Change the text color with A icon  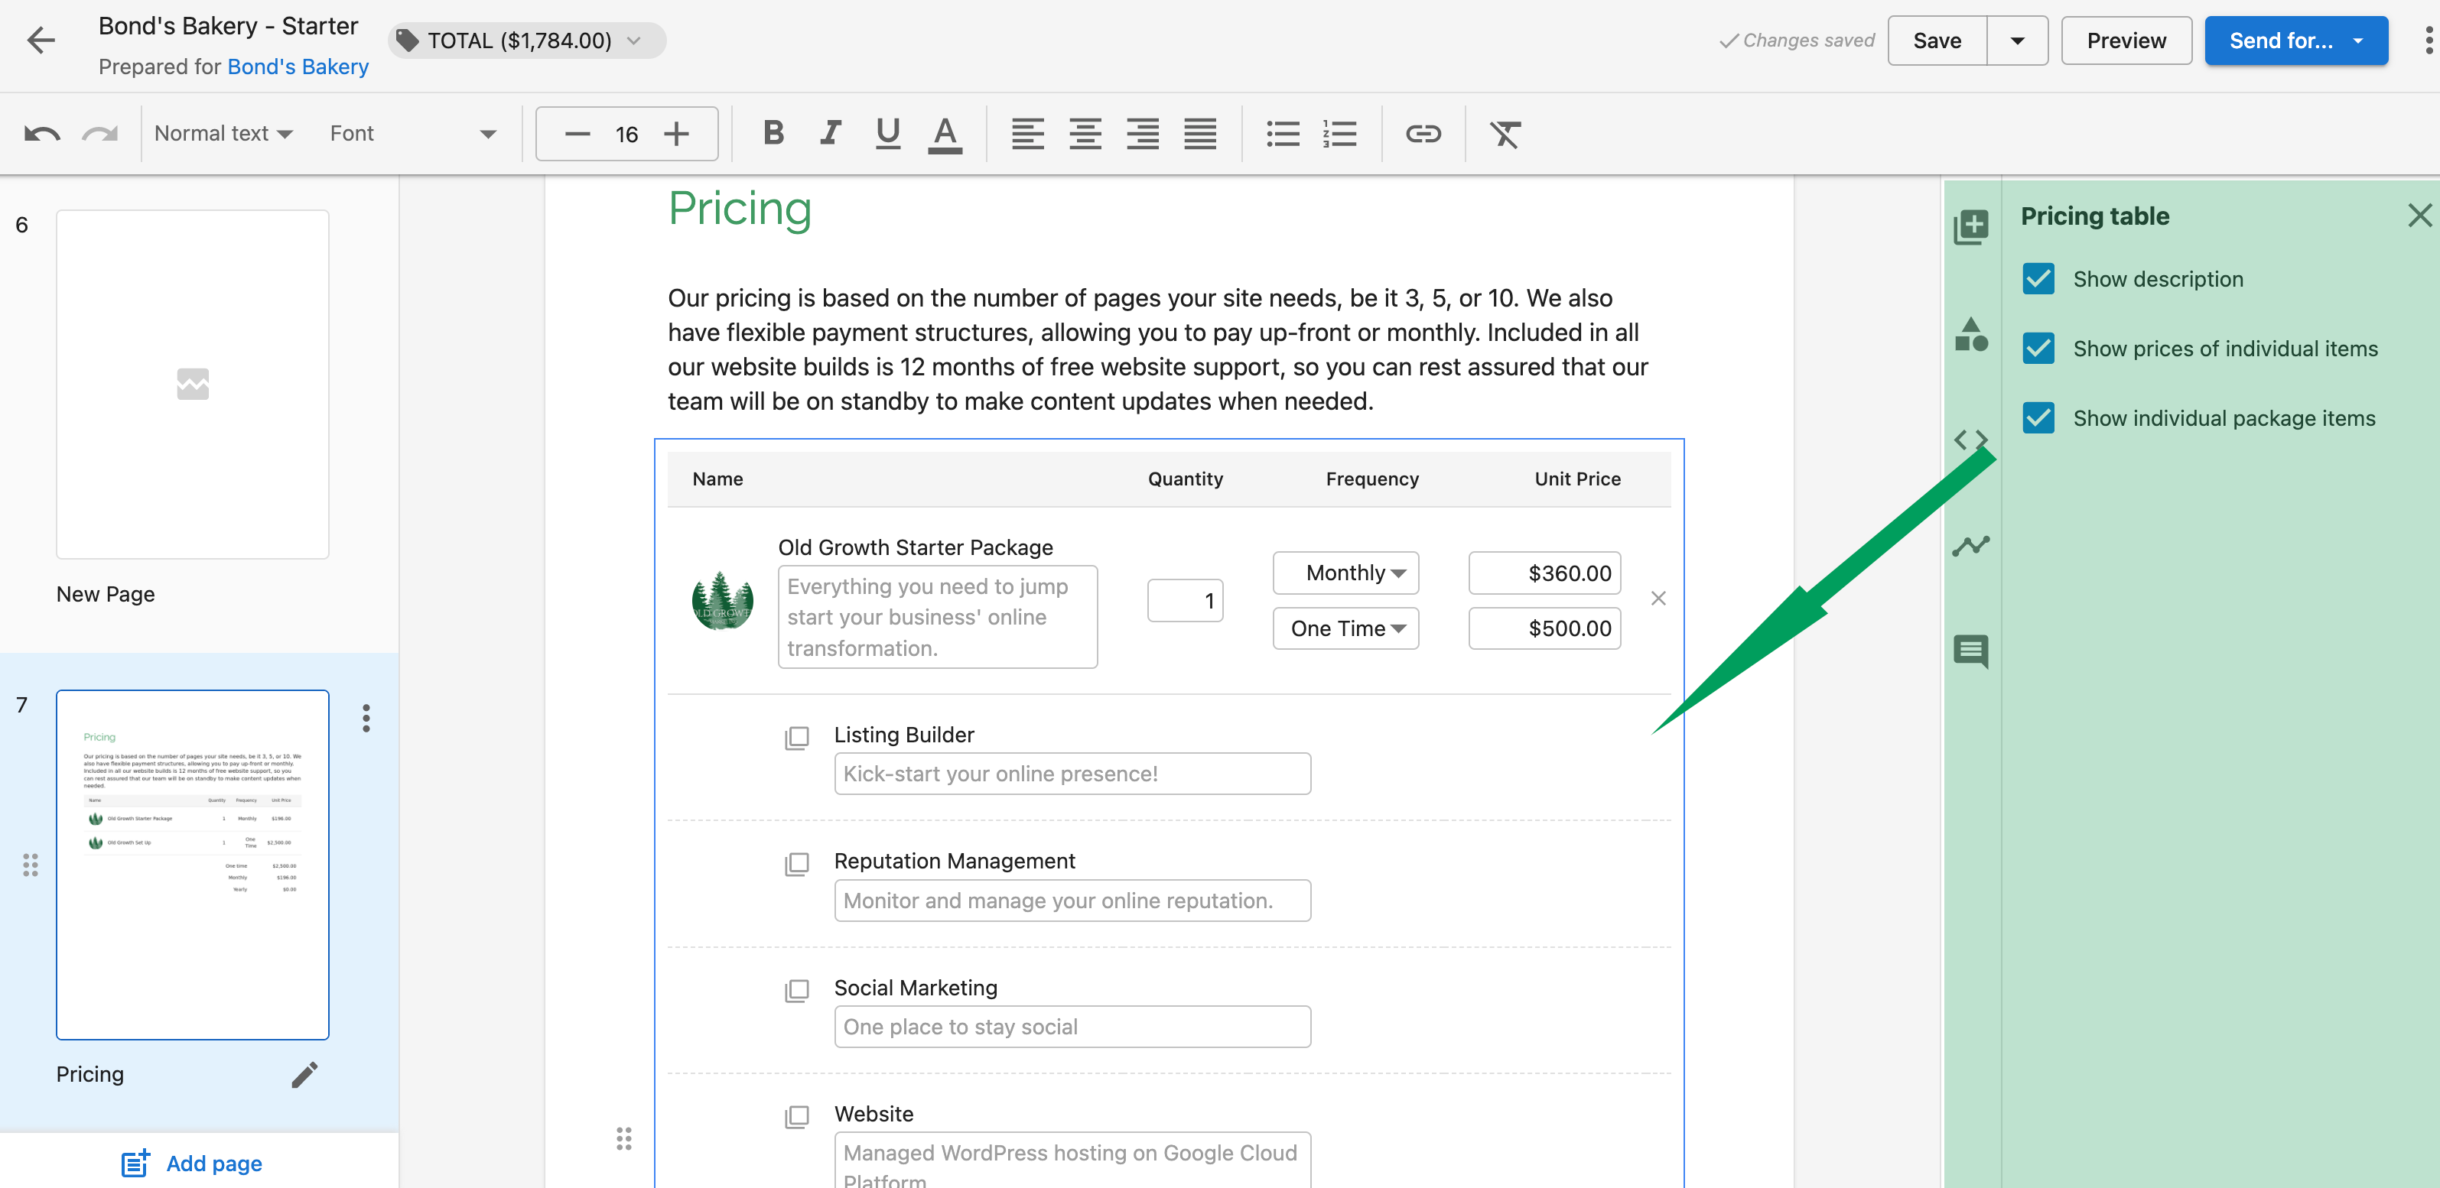coord(945,134)
